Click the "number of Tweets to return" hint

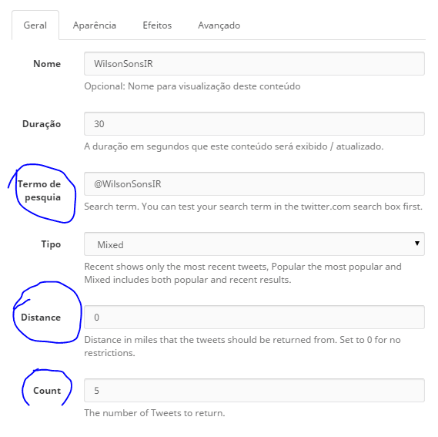[x=155, y=413]
